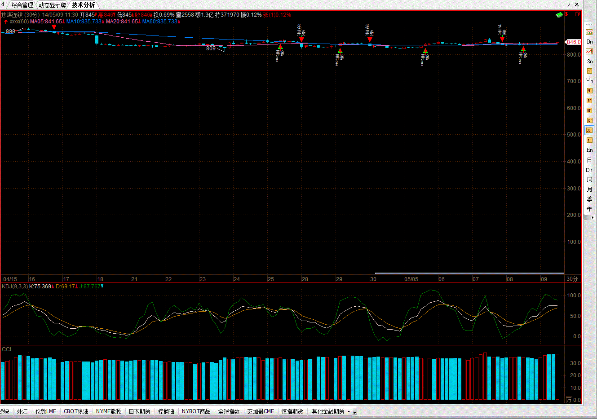Screen dimensions: 597x419
Task: Click the red pin icon at top-right
Action: (567, 14)
